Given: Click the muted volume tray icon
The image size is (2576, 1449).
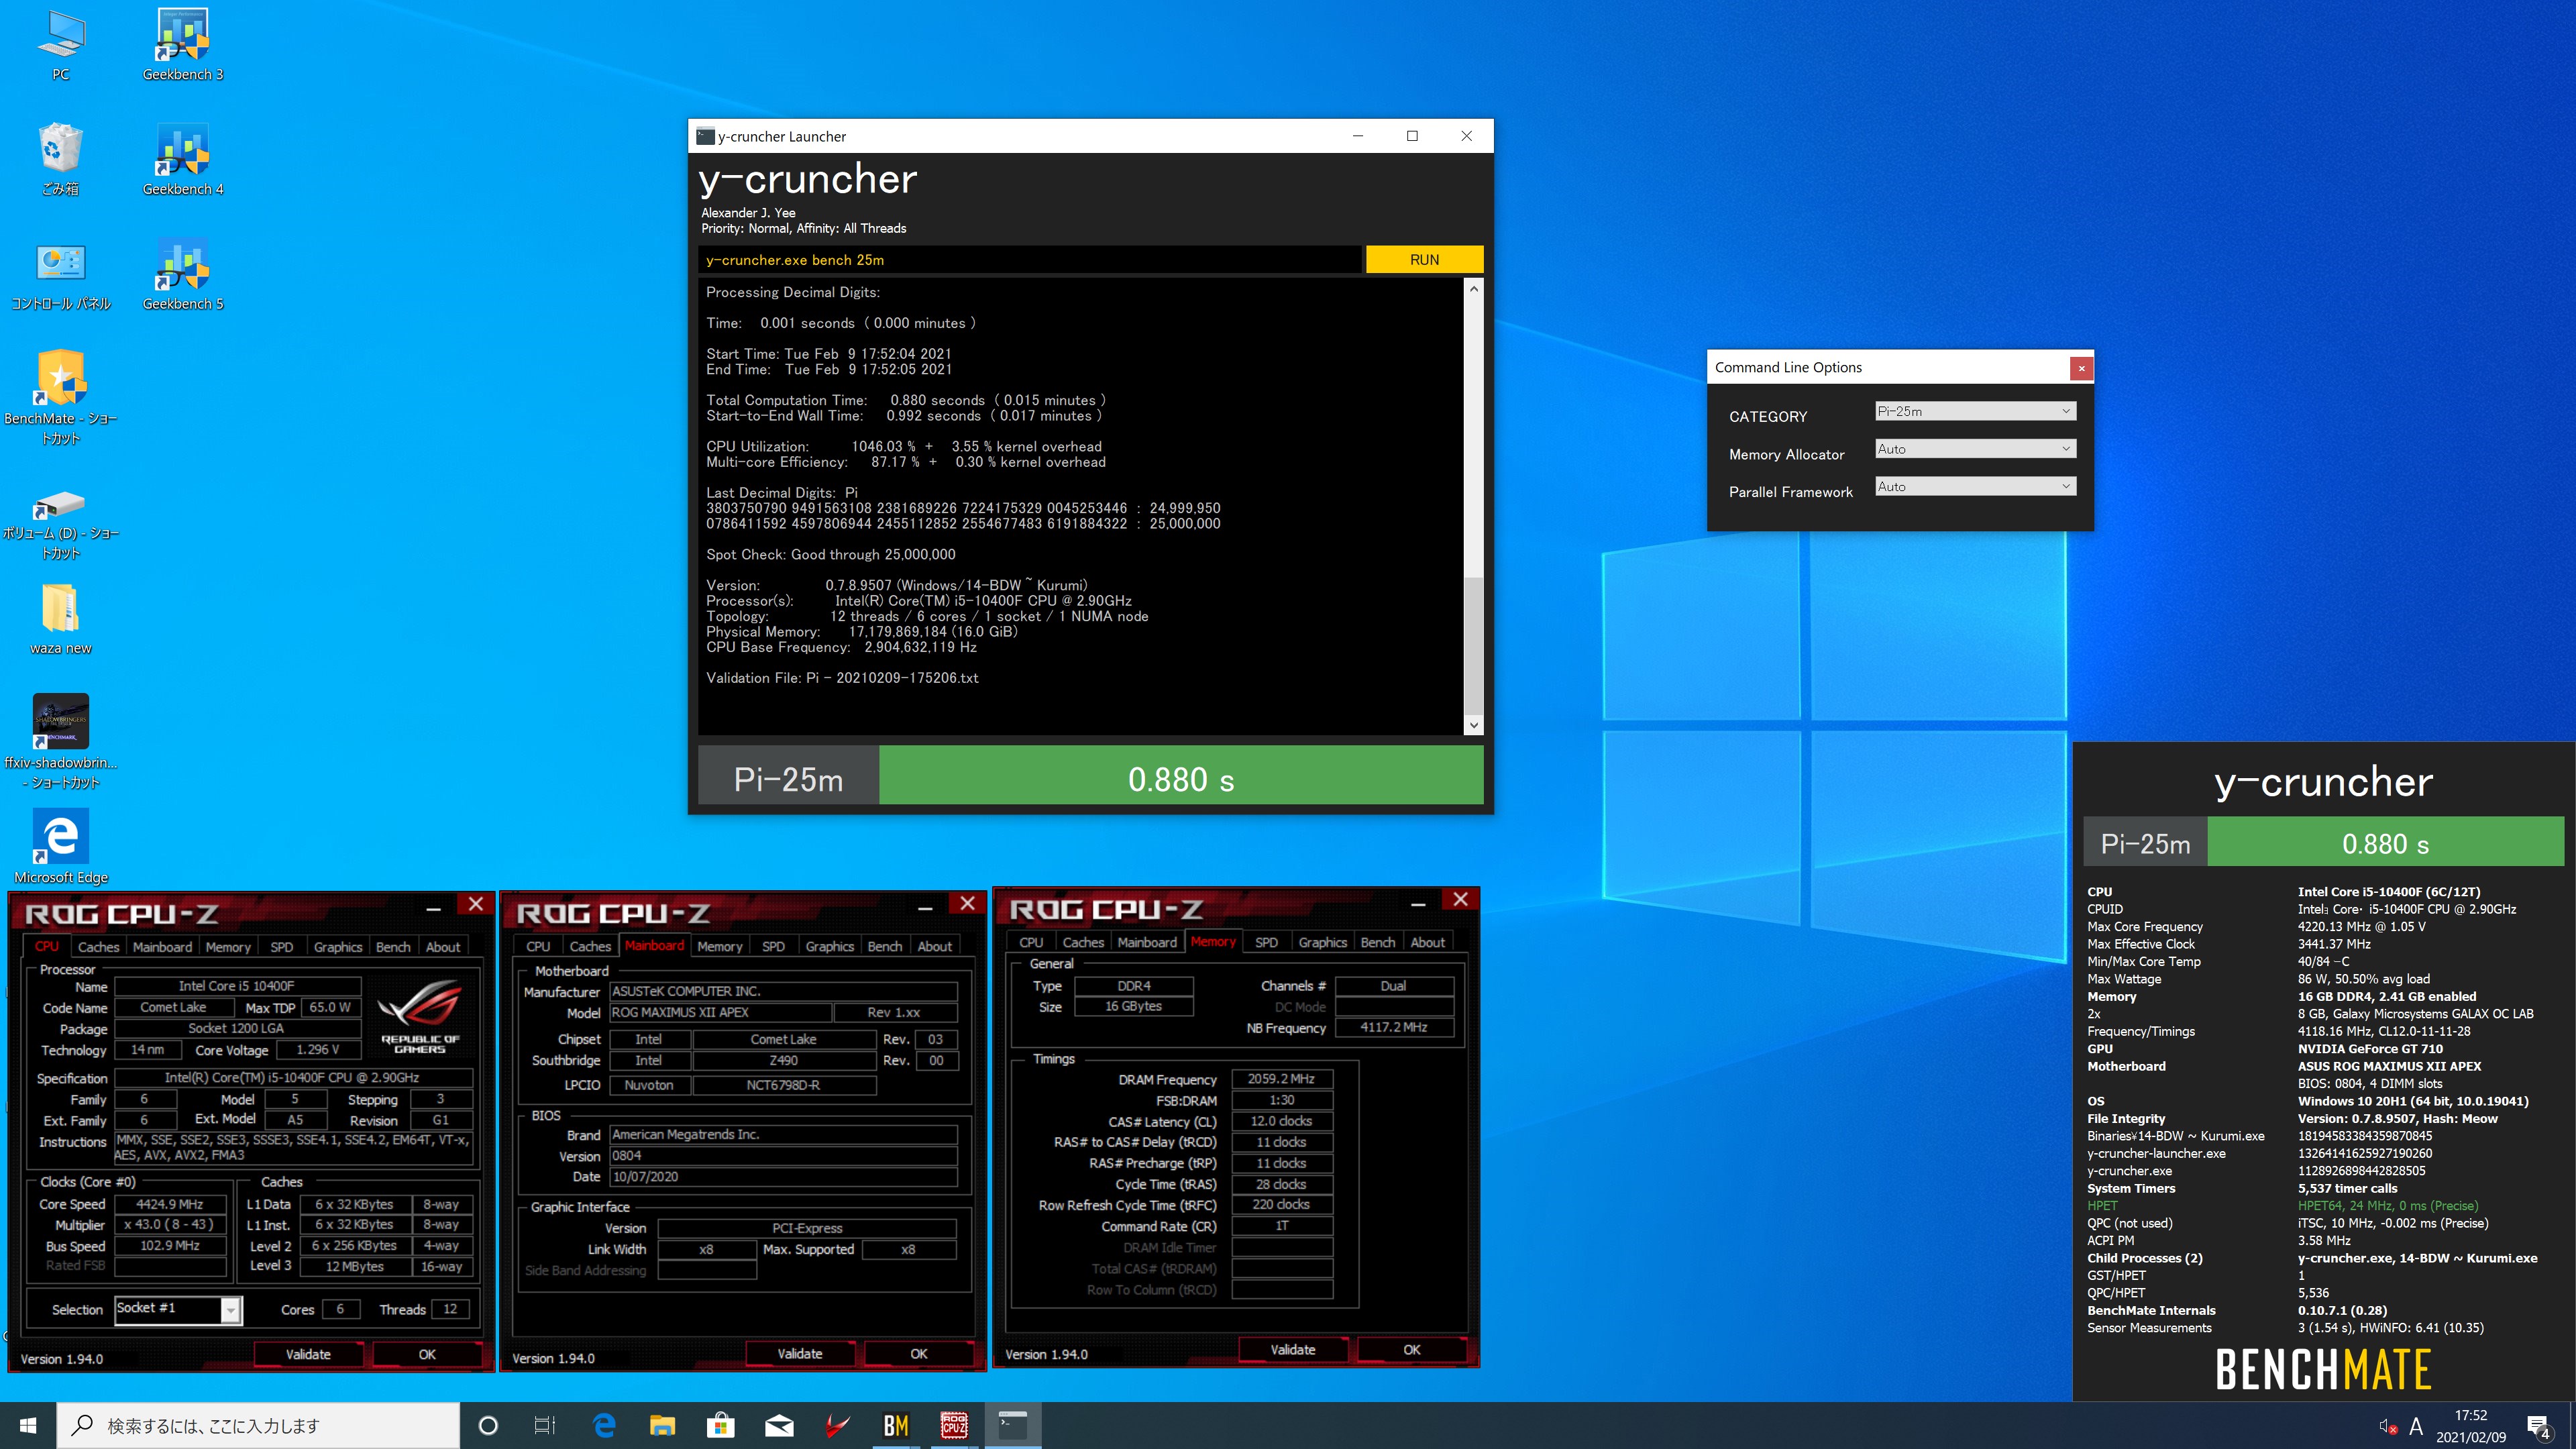Looking at the screenshot, I should 2388,1426.
